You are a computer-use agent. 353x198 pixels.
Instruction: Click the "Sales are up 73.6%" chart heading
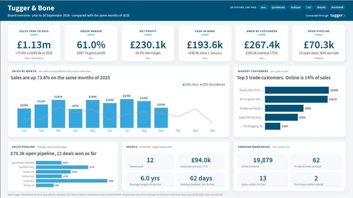60,78
